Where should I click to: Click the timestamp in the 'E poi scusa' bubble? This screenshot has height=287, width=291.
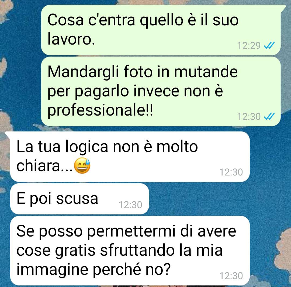pyautogui.click(x=130, y=205)
